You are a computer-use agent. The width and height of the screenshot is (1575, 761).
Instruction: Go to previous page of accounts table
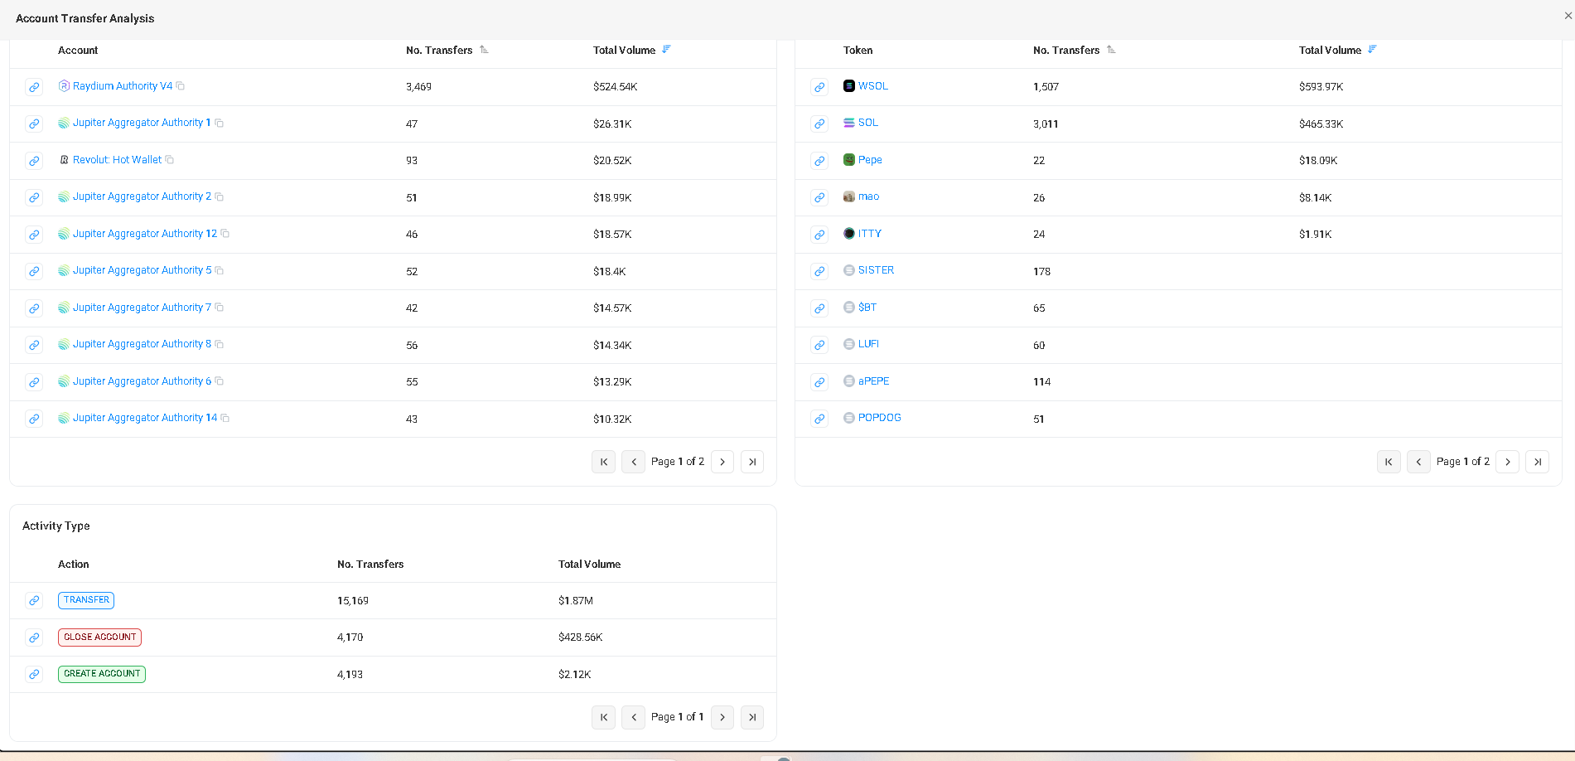[x=634, y=462]
